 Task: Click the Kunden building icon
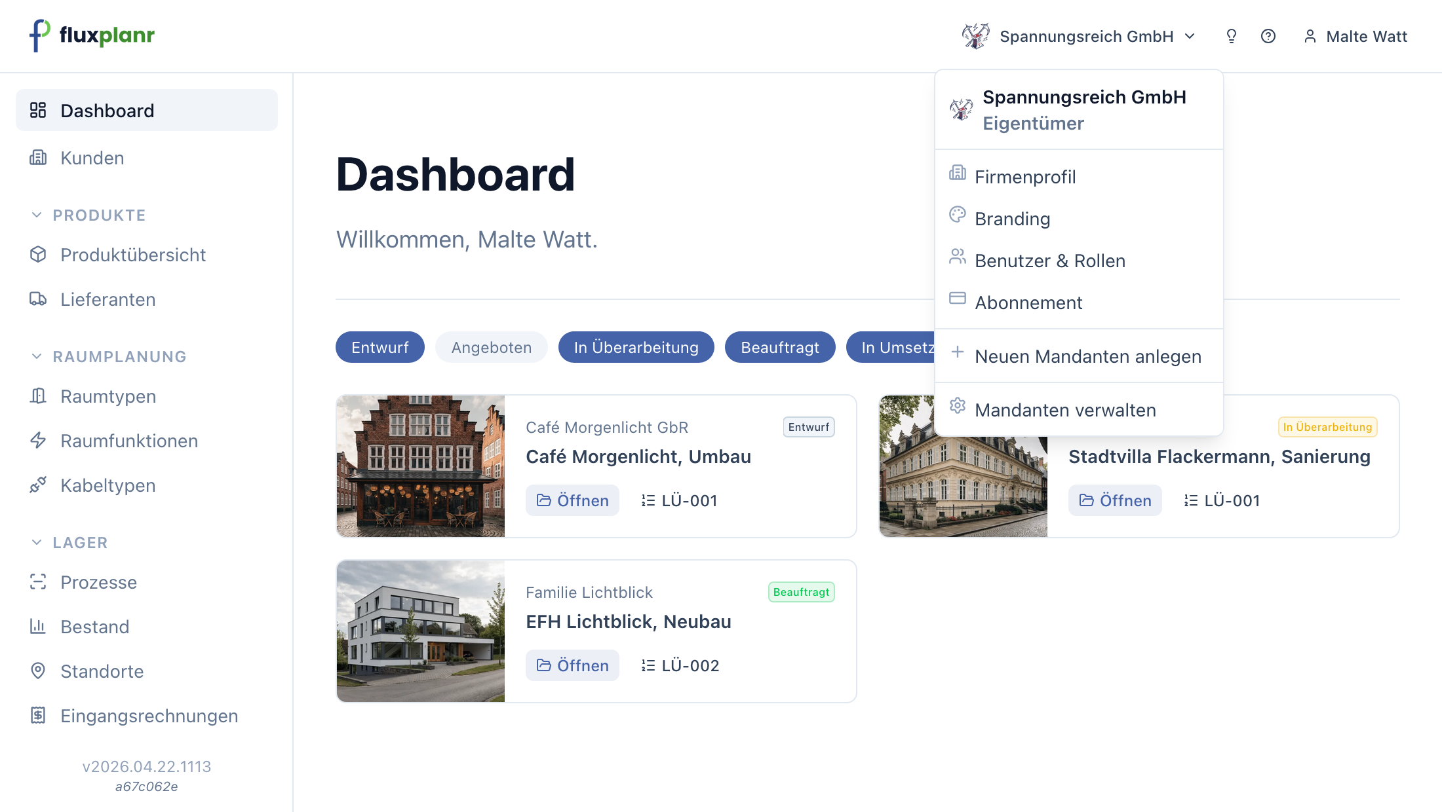tap(38, 157)
